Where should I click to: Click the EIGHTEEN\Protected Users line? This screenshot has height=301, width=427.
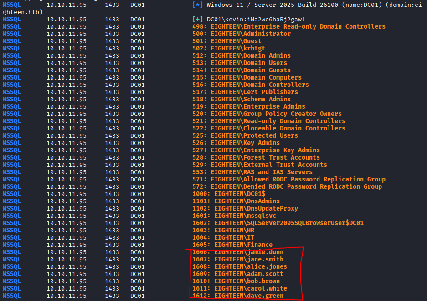tap(254, 136)
